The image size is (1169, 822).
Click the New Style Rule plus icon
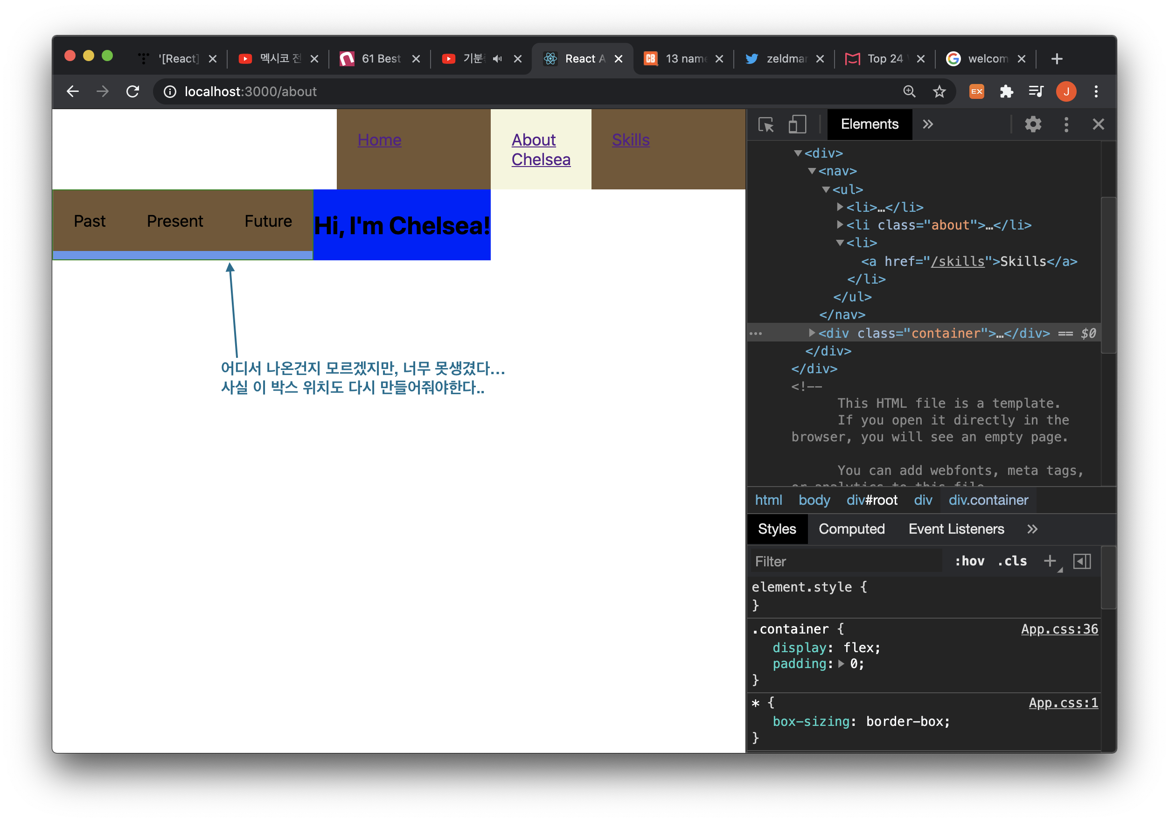tap(1050, 561)
